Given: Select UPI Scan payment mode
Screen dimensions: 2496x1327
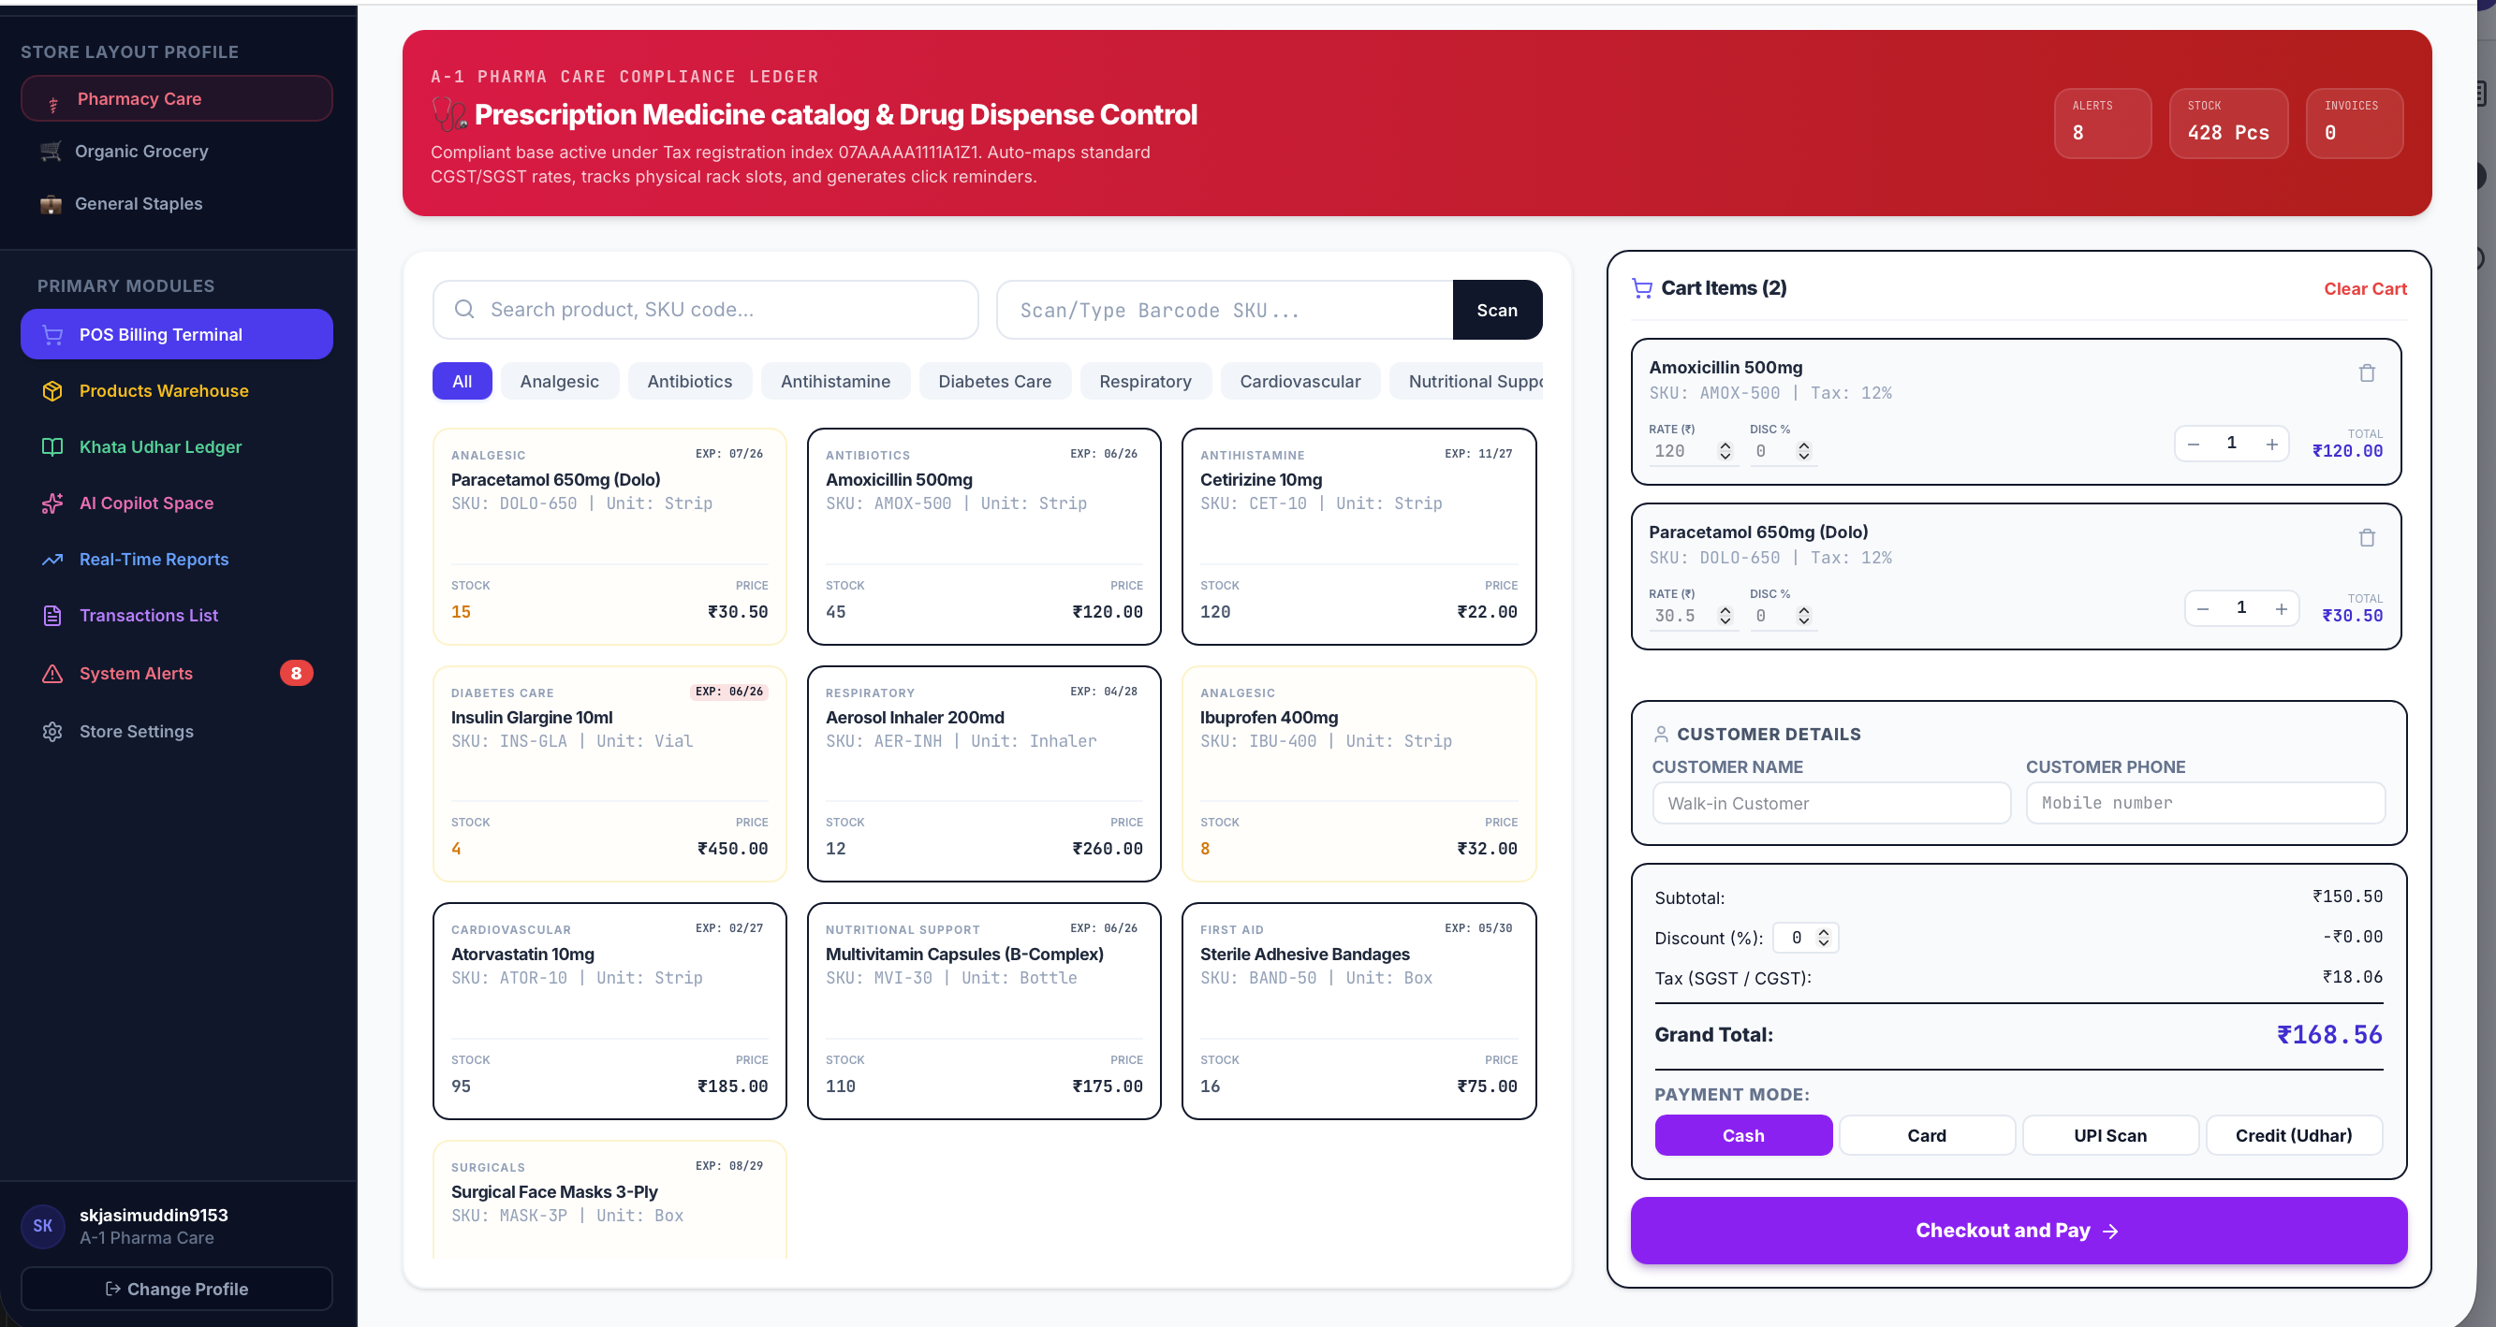Looking at the screenshot, I should point(2109,1135).
